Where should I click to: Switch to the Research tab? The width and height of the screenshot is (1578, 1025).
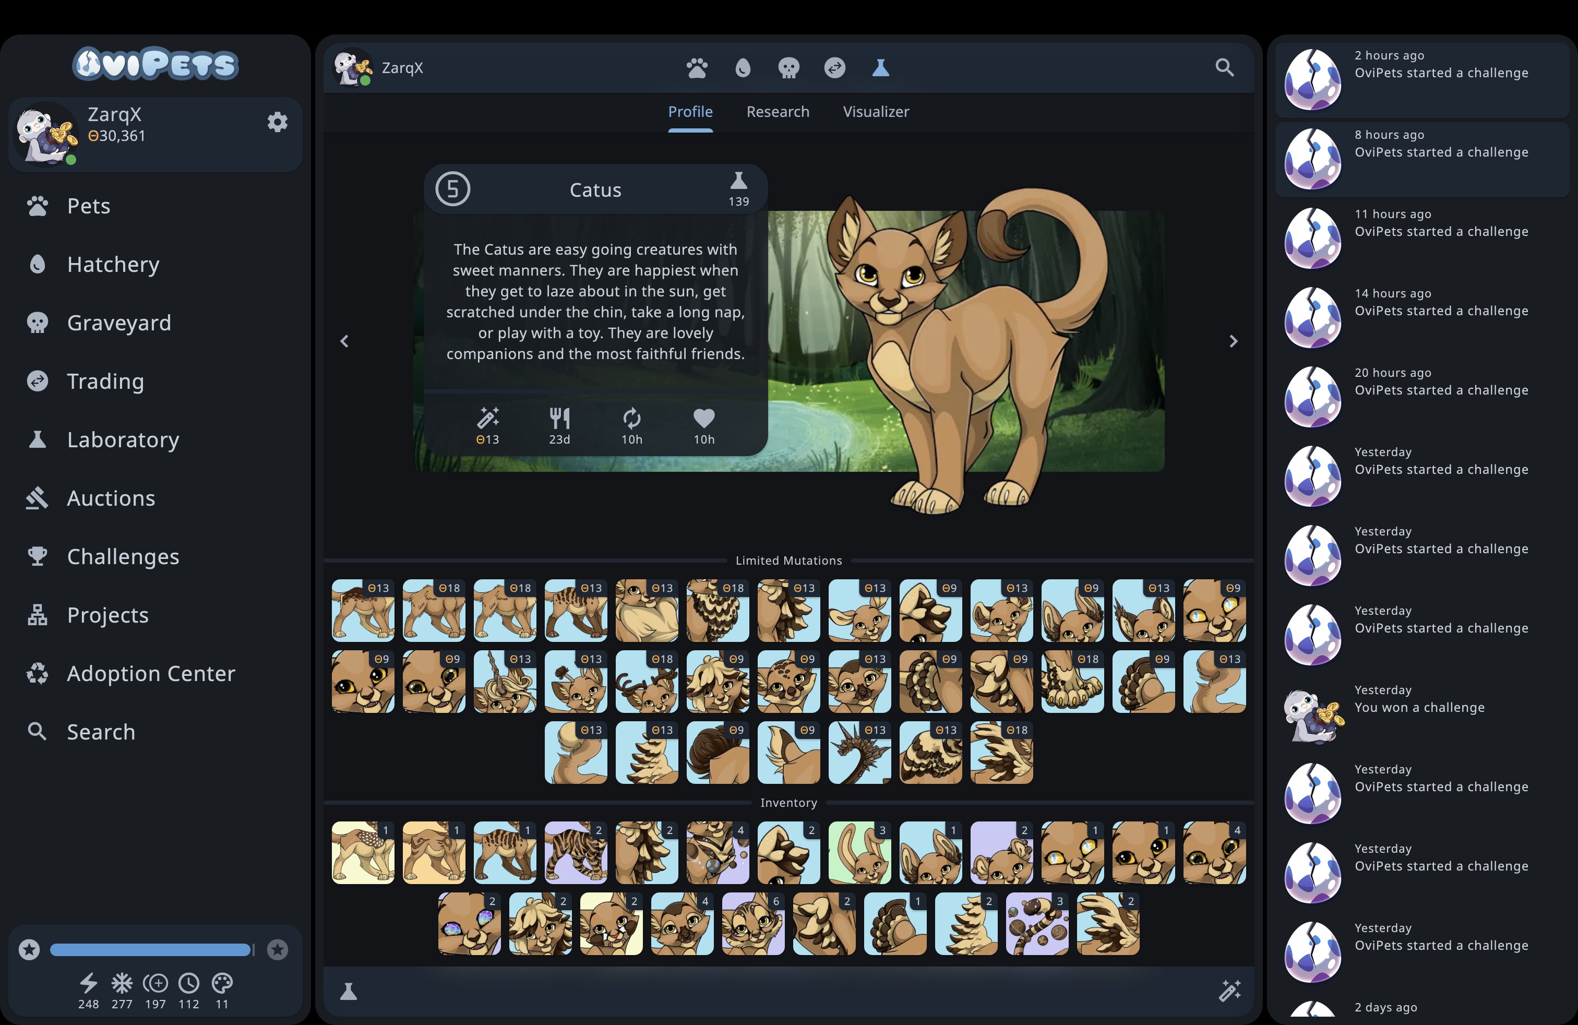tap(778, 111)
